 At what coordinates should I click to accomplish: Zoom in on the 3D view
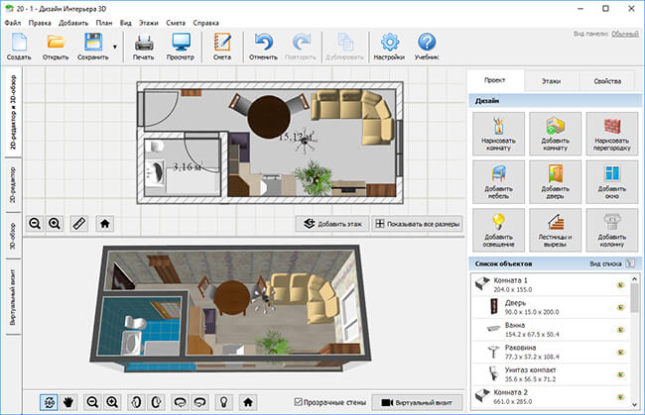tap(112, 402)
